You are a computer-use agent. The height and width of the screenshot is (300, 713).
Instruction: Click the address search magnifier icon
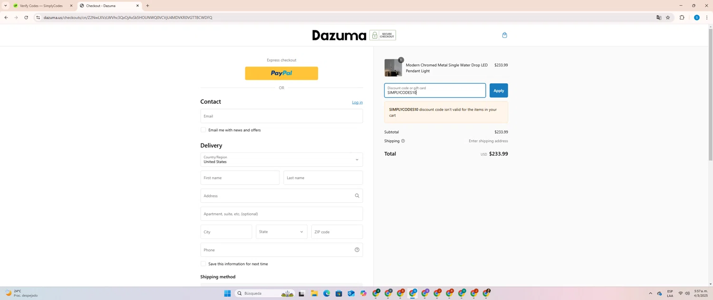(357, 196)
